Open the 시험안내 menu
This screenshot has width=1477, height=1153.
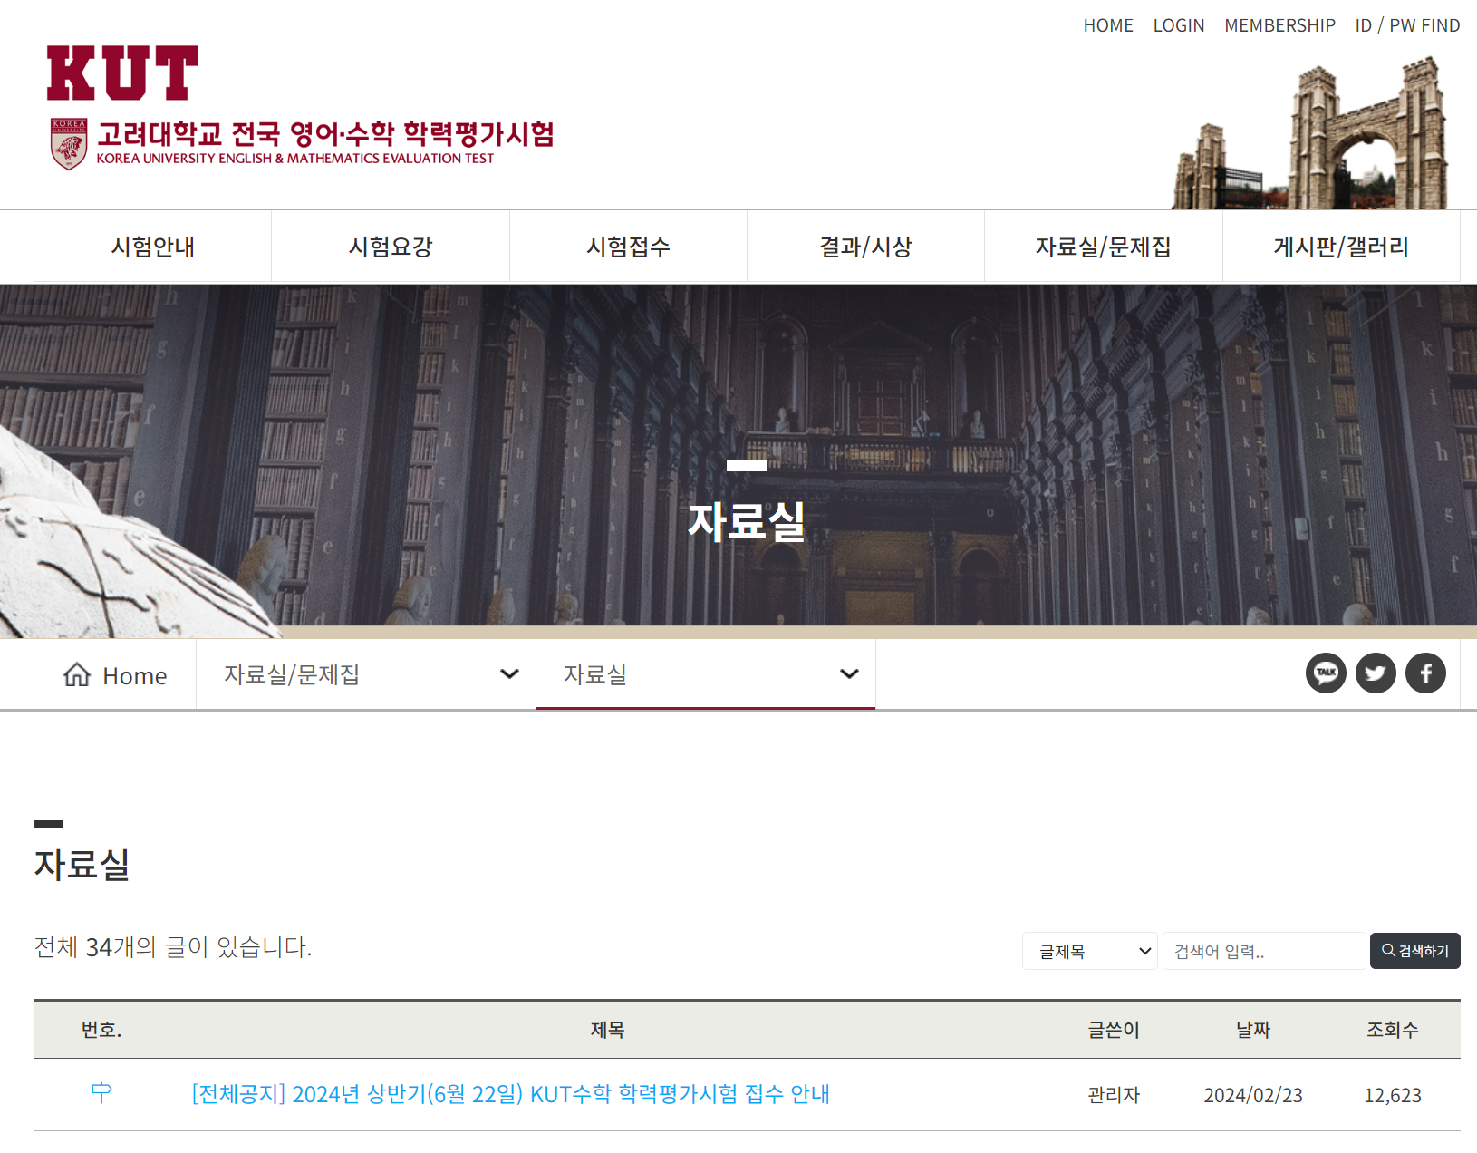pyautogui.click(x=152, y=247)
